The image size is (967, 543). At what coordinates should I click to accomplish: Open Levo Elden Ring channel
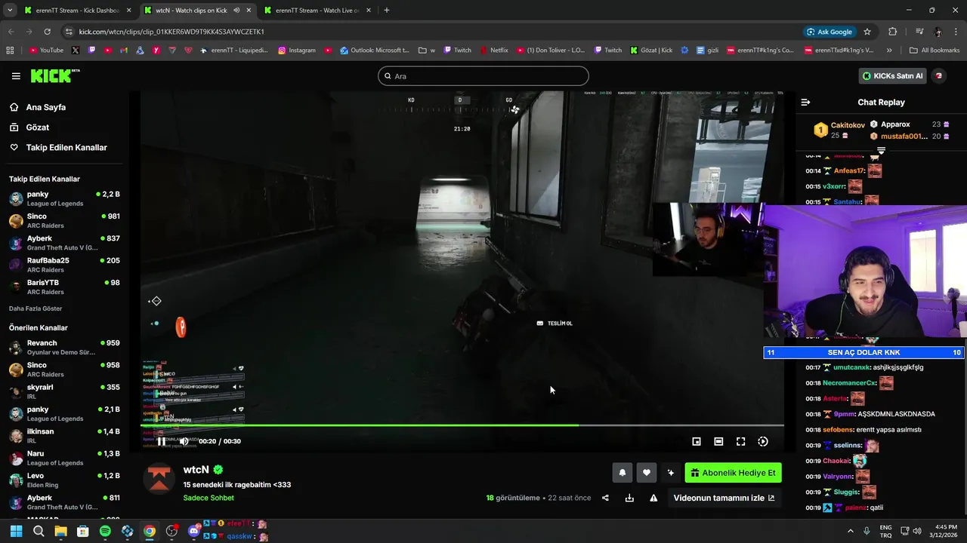64,480
